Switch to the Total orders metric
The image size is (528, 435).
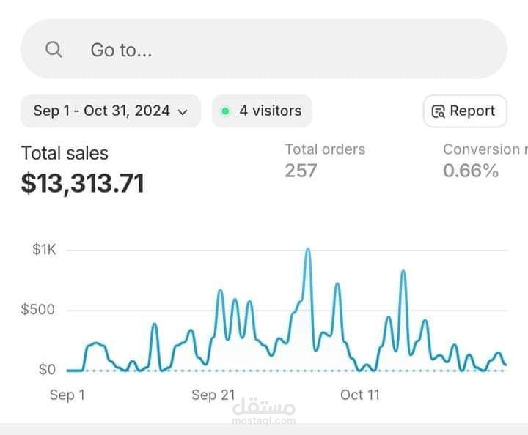tap(325, 149)
